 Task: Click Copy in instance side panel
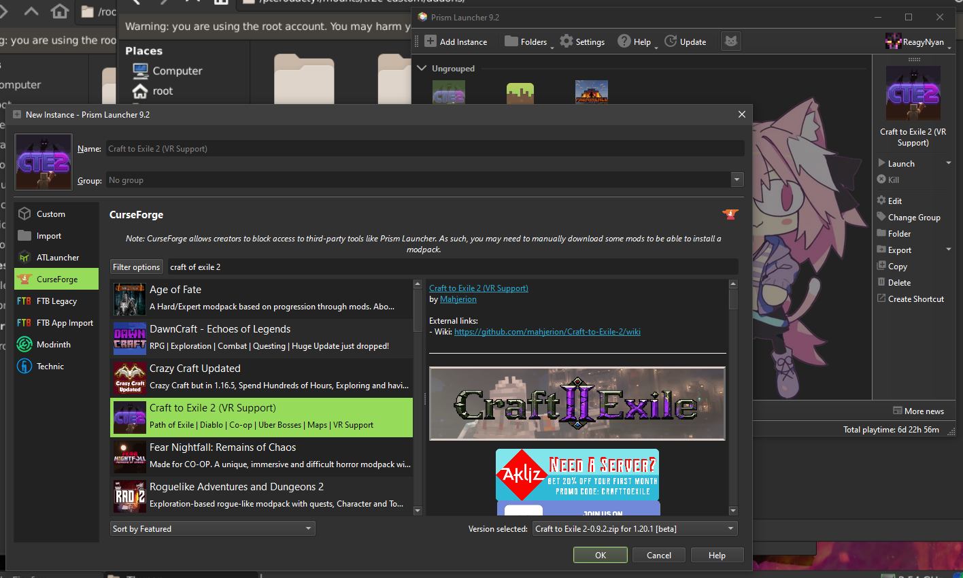tap(892, 266)
